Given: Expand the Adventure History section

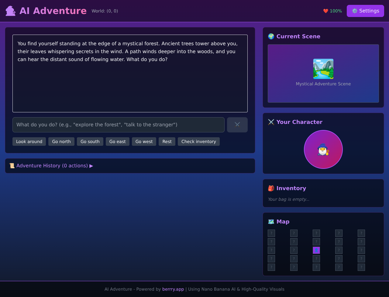Looking at the screenshot, I should pyautogui.click(x=52, y=166).
